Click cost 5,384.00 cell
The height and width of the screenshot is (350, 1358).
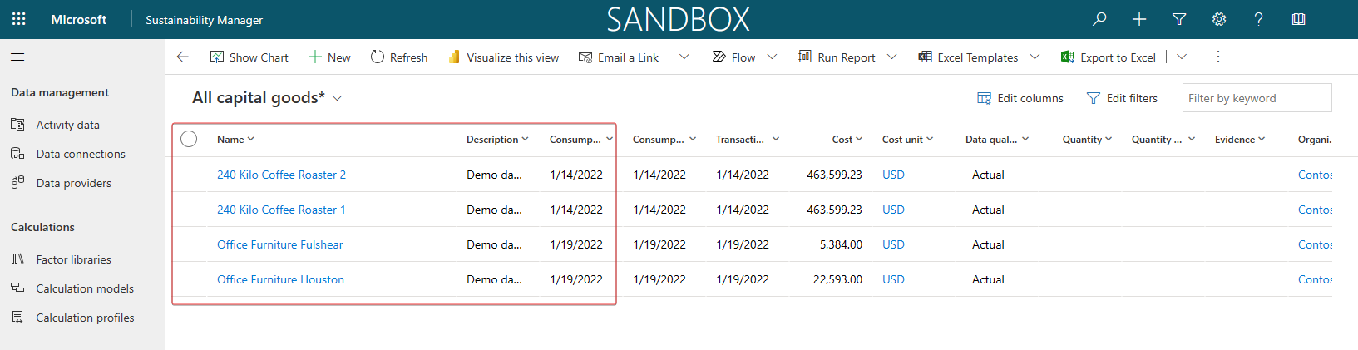841,244
